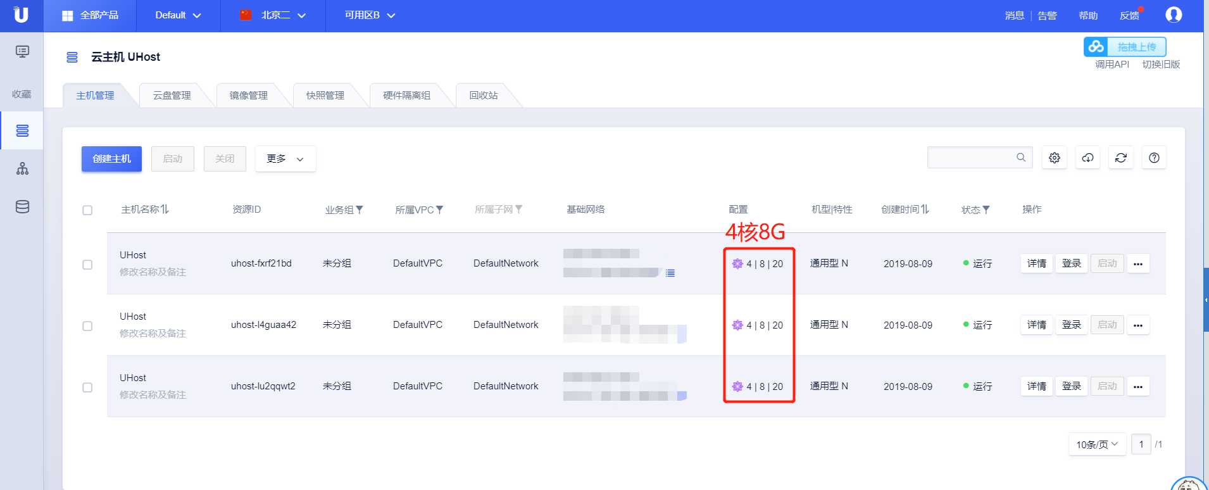
Task: Check the uhost-lu2qqwt2 row checkbox
Action: [87, 387]
